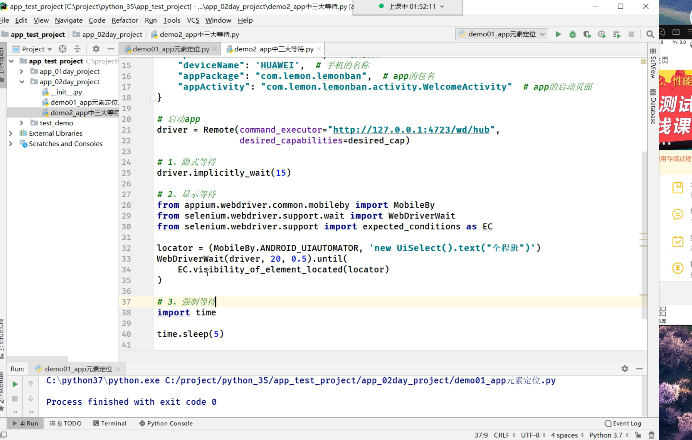
Task: Click Collapse All icon in Project panel
Action: (77, 49)
